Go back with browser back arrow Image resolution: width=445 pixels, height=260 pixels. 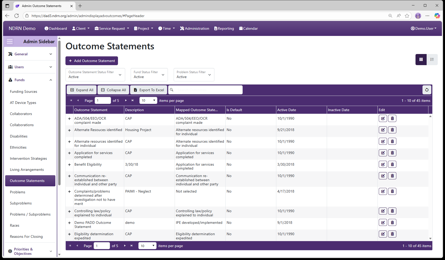tap(7, 16)
